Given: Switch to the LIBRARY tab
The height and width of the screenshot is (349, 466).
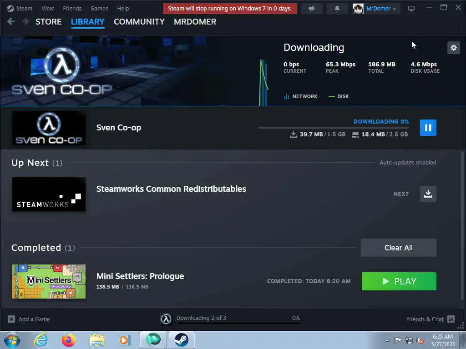Looking at the screenshot, I should [x=88, y=22].
